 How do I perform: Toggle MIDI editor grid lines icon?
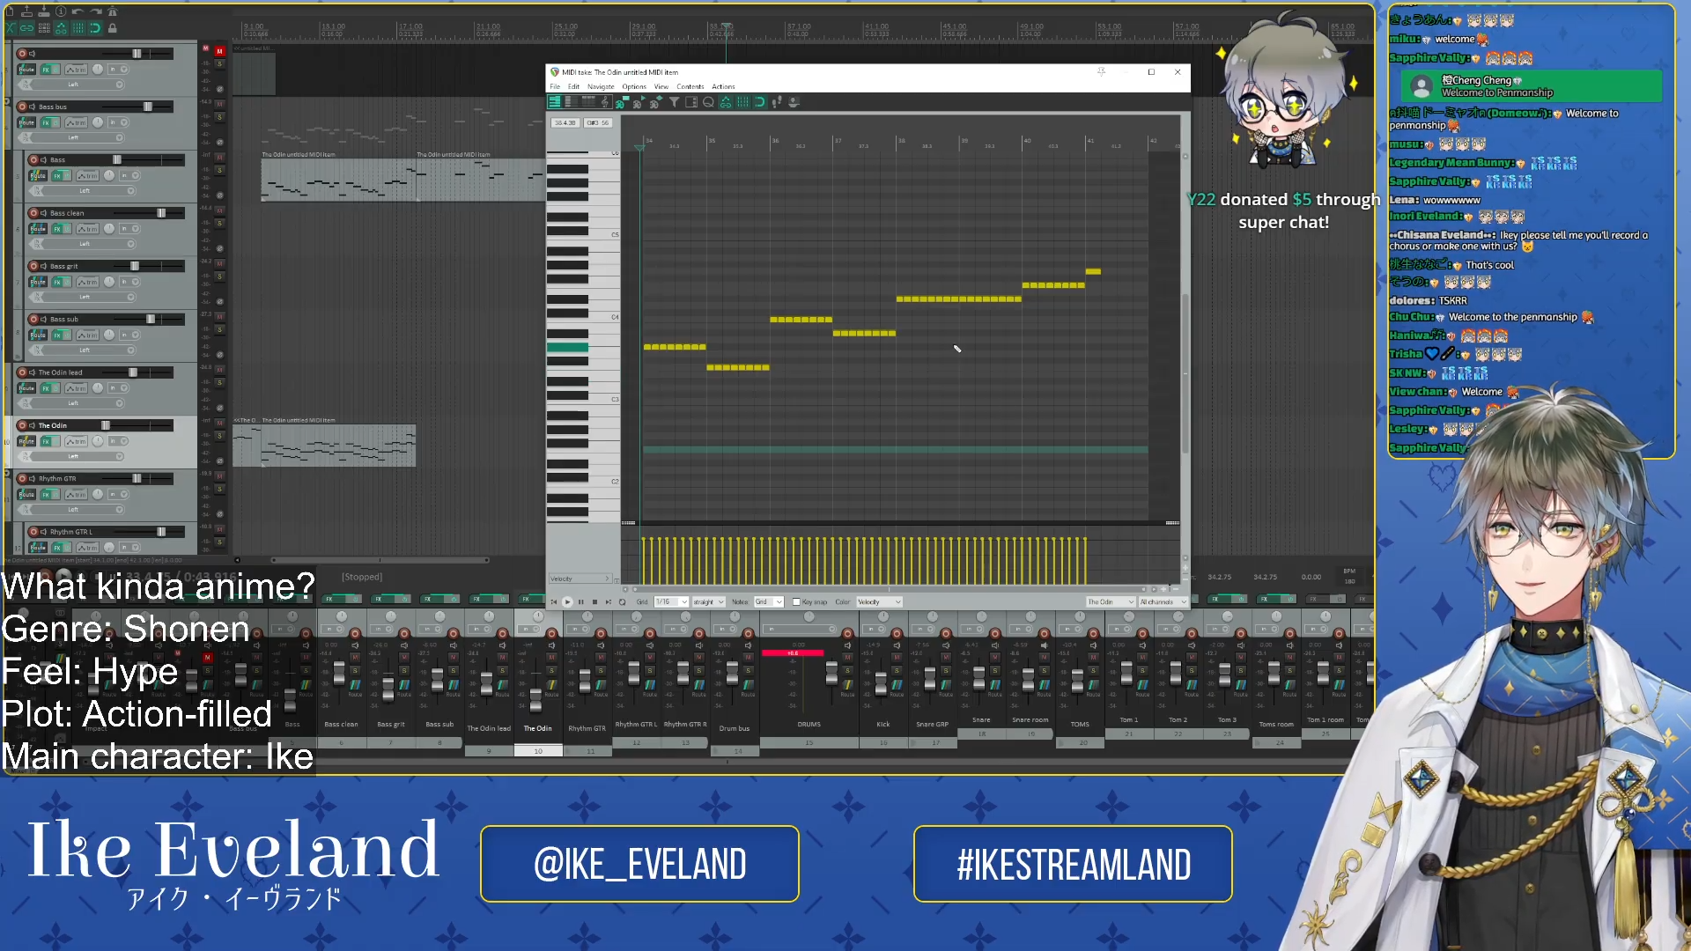742,102
